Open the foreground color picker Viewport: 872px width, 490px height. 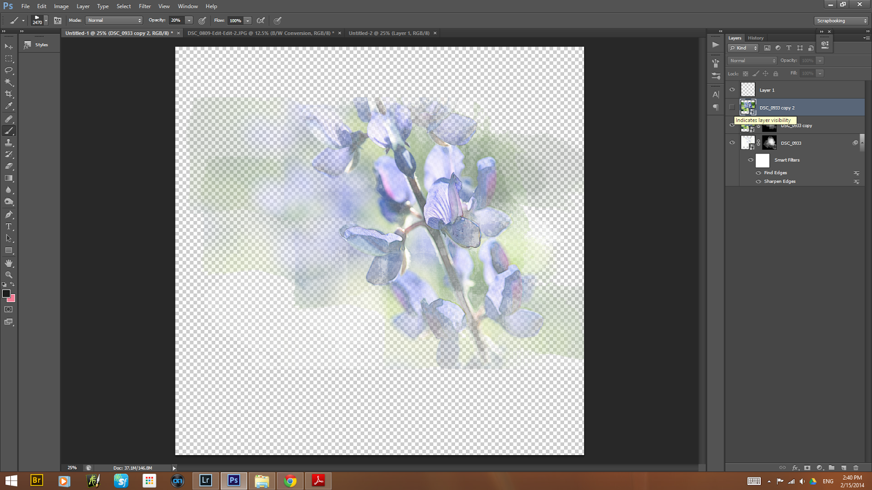click(x=7, y=293)
